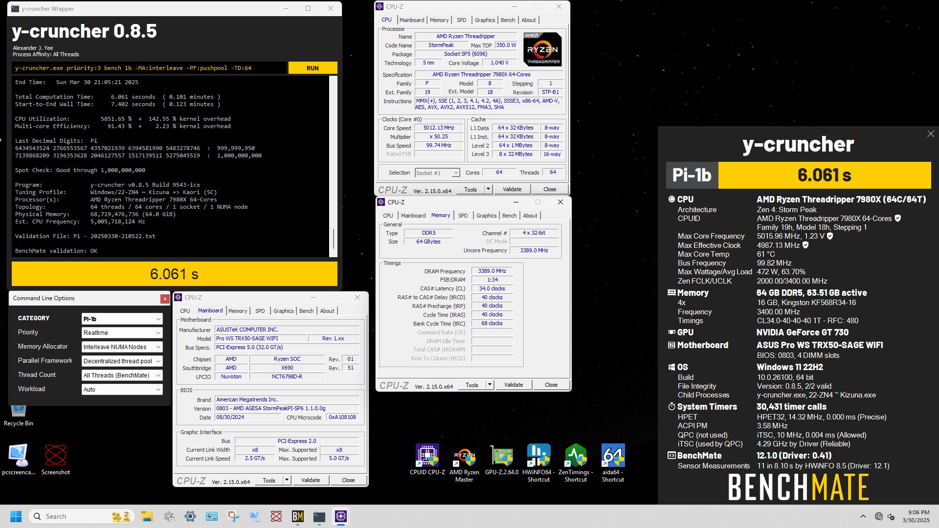Open the Thread Count dropdown
This screenshot has width=939, height=528.
pos(122,375)
